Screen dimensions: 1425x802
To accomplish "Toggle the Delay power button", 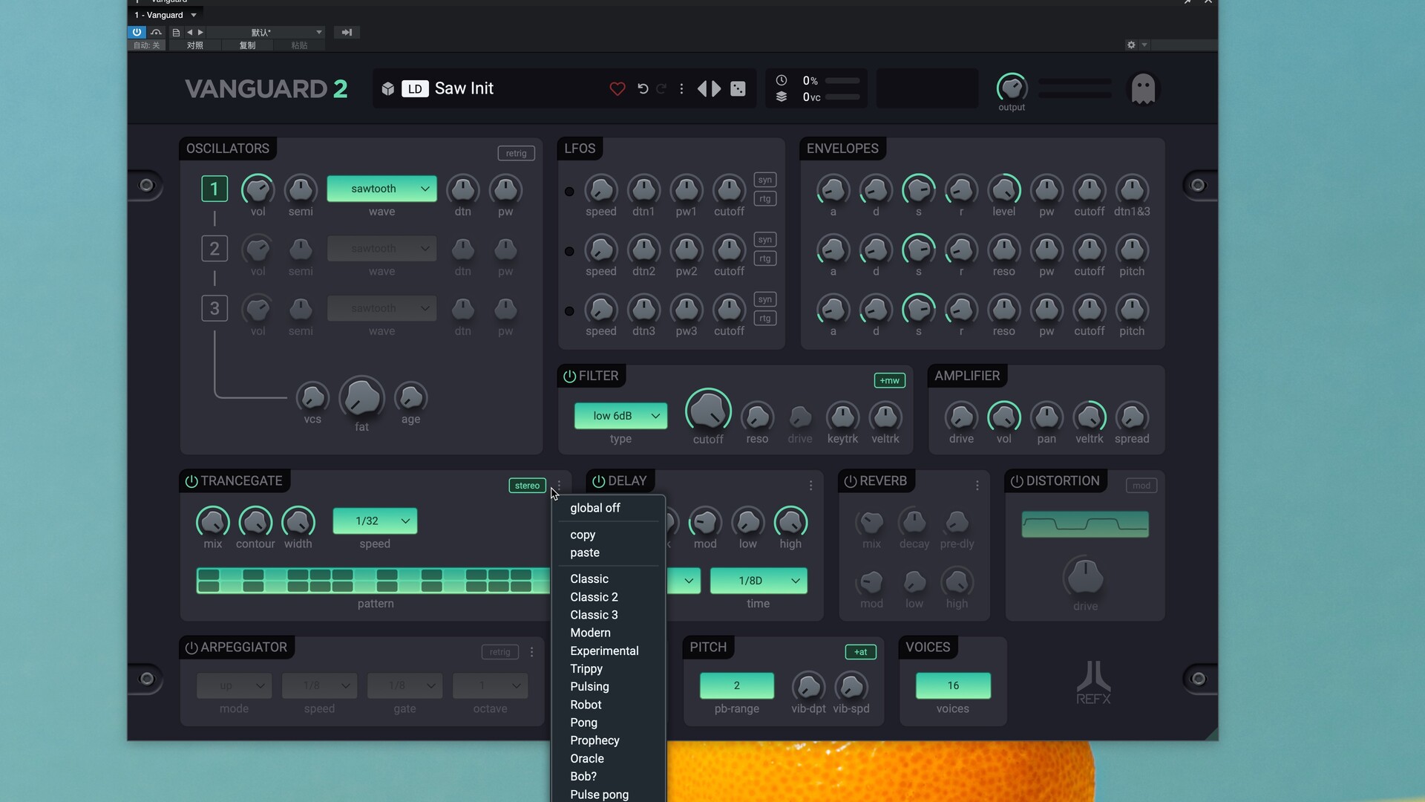I will coord(599,481).
